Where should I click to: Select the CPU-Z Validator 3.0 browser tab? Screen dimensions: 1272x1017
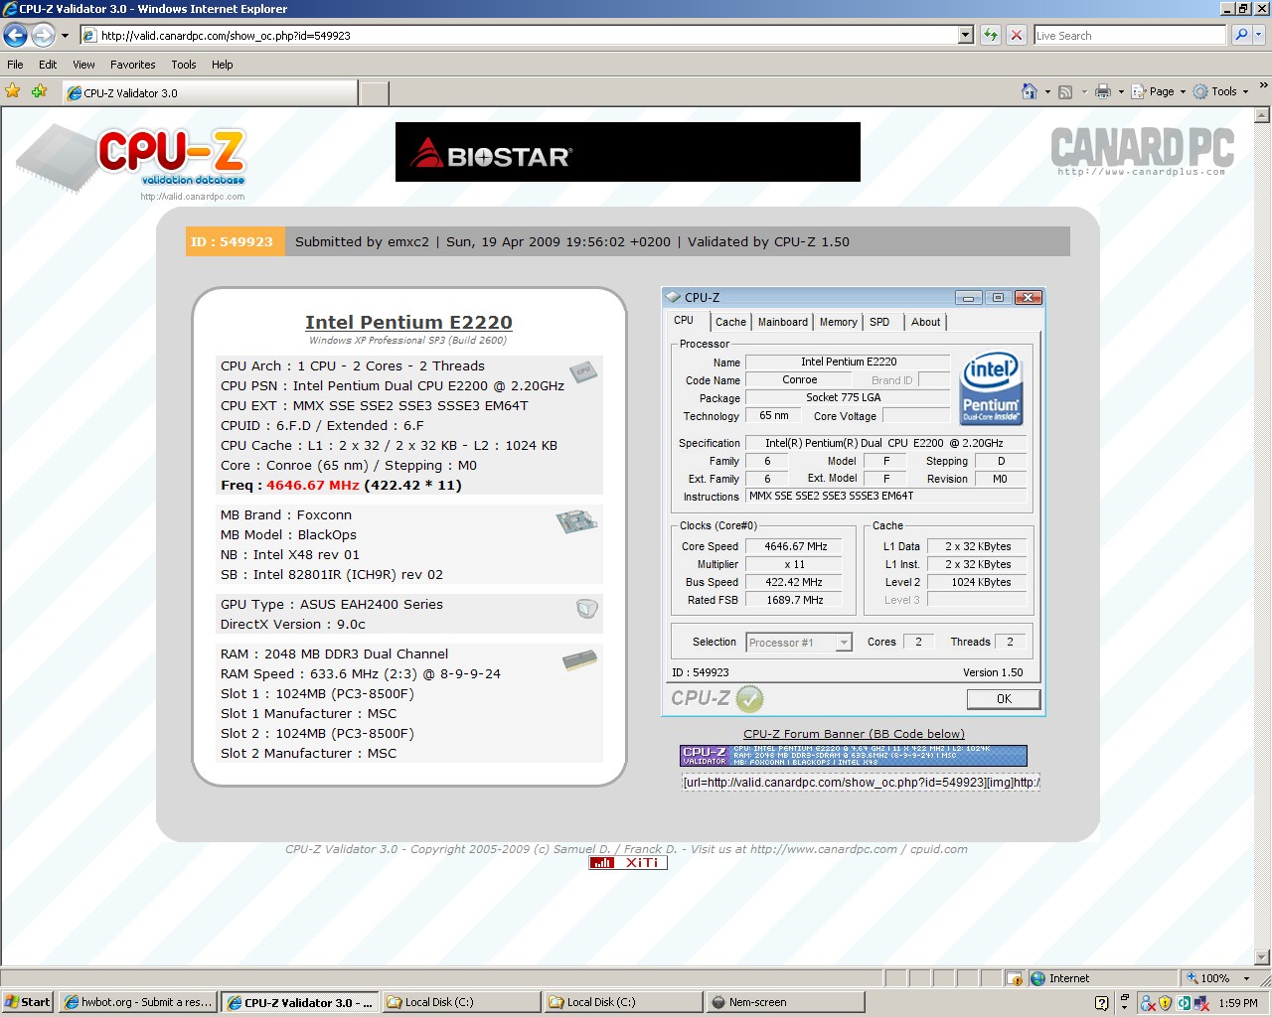click(209, 92)
